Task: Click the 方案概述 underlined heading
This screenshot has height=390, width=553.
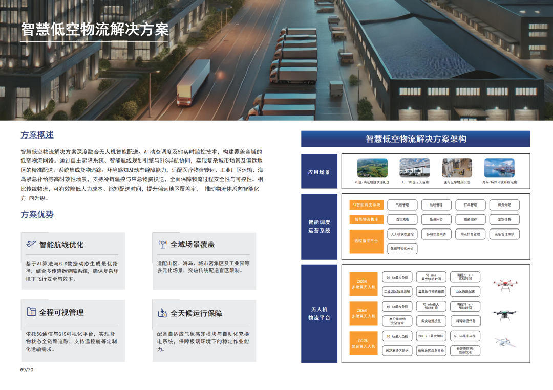Action: point(37,135)
